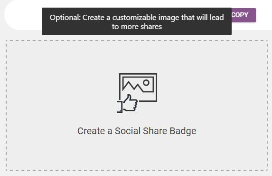Click the word Badge in the label
This screenshot has height=176, width=272.
click(183, 131)
